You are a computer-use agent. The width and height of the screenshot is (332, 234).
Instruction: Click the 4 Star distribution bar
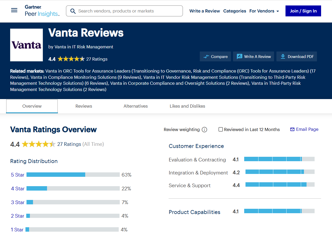(x=73, y=188)
